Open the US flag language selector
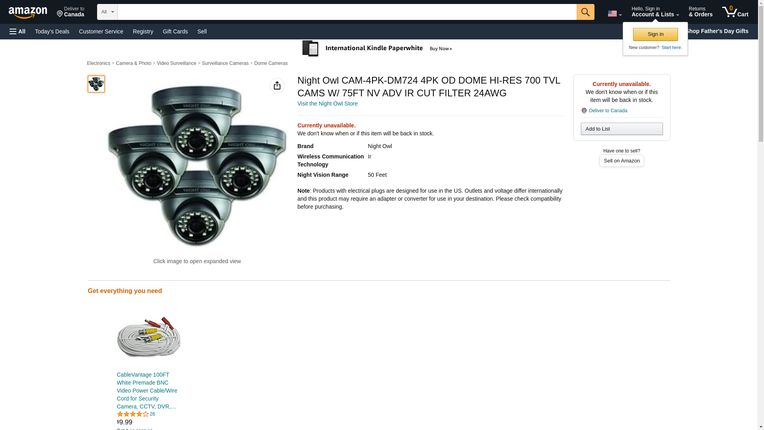This screenshot has width=764, height=430. point(614,14)
